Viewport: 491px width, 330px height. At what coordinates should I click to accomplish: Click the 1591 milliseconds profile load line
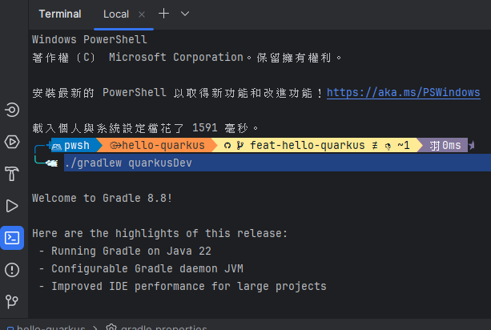pos(145,127)
